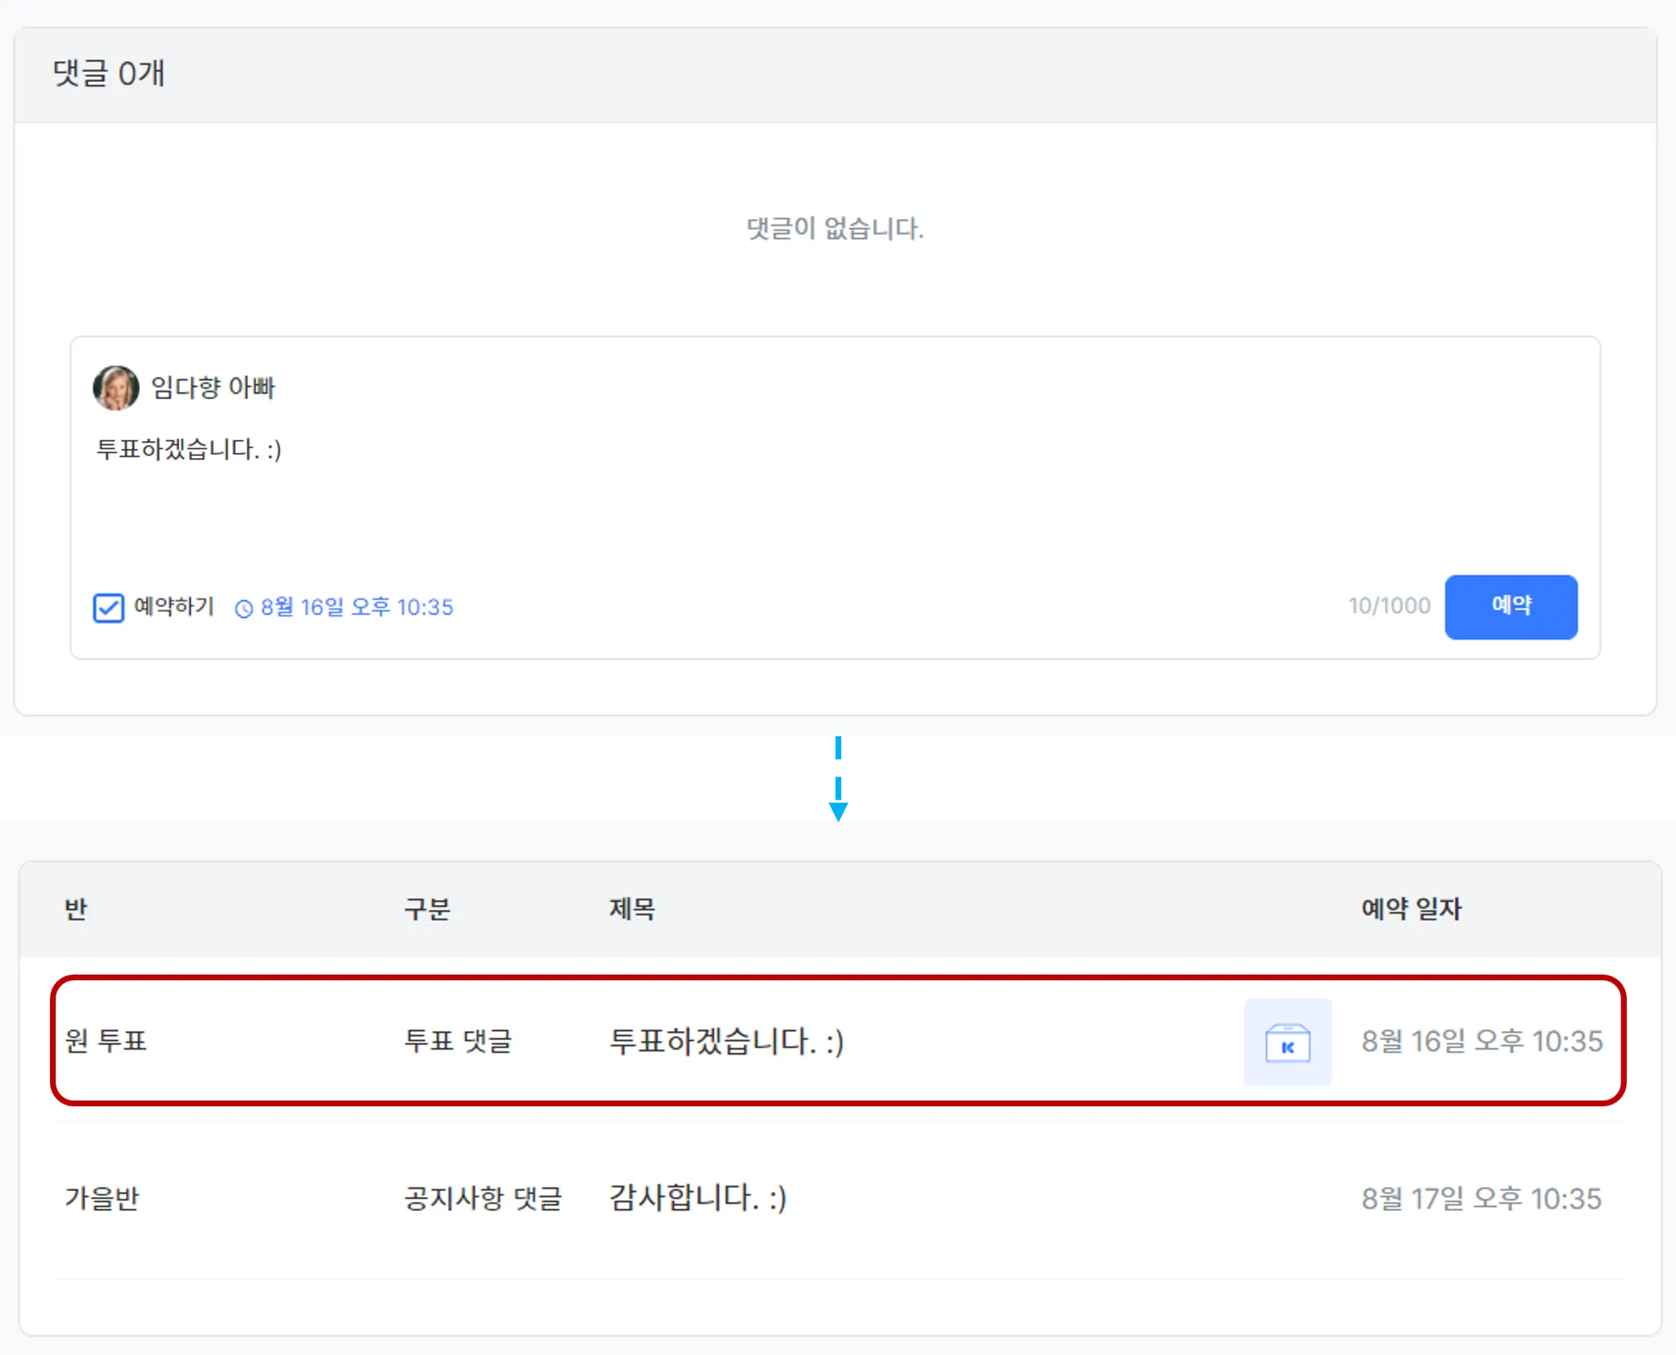Click the 공지사항 댓글 type cell

coord(483,1199)
